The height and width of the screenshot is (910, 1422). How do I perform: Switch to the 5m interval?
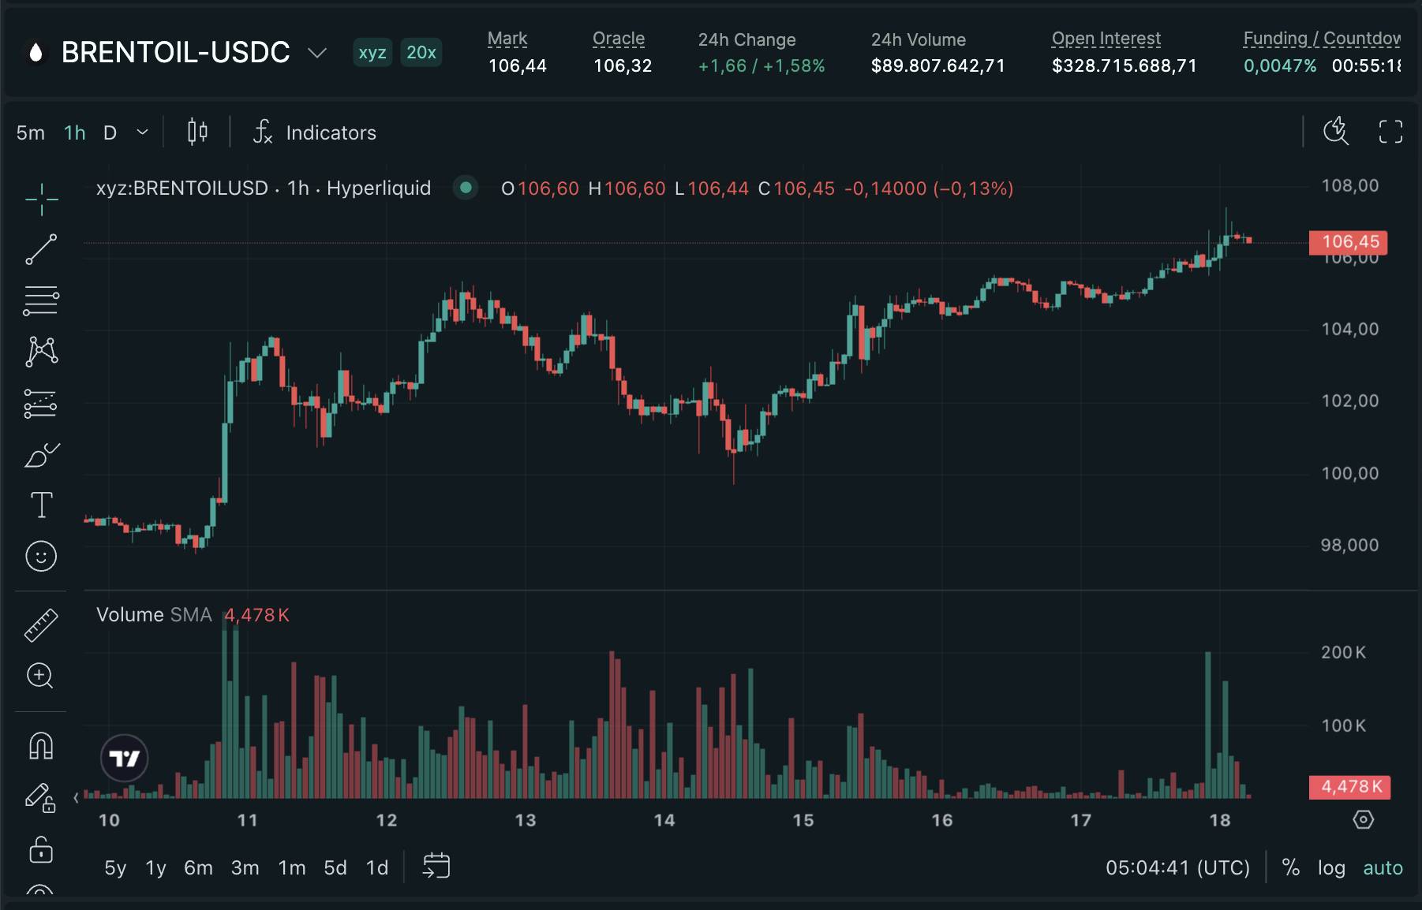pos(31,132)
